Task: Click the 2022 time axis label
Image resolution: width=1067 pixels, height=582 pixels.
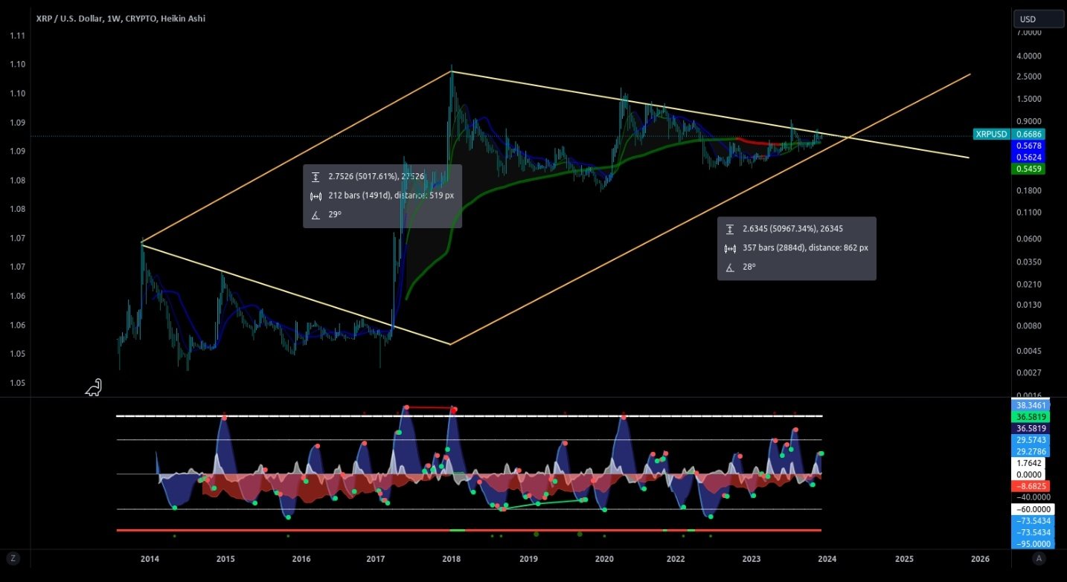Action: (x=676, y=558)
